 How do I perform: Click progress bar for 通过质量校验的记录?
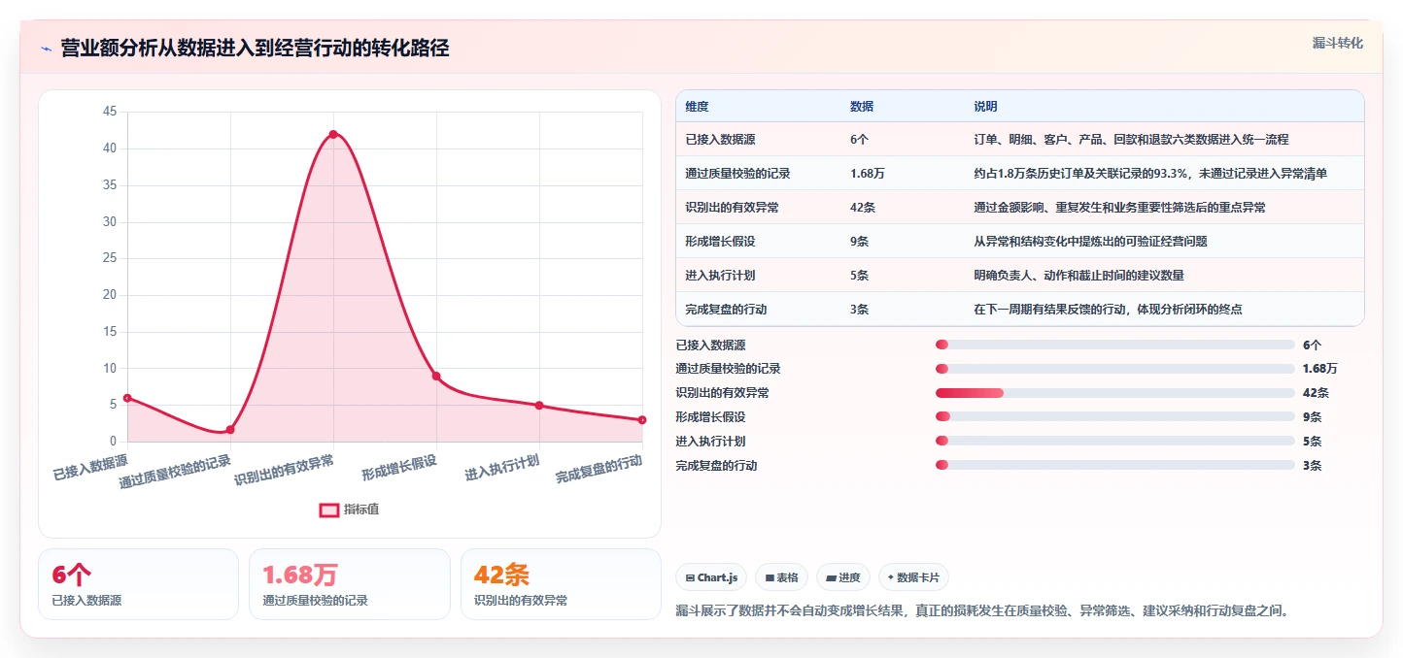coord(1115,369)
